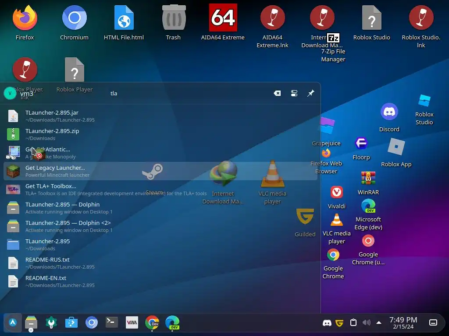Screen dimensions: 449x336
Task: Open Konsole terminal from the taskbar
Action: [x=112, y=323]
